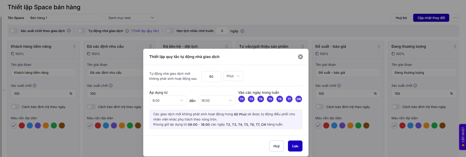Open the three-dot more options menu

[x=455, y=18]
